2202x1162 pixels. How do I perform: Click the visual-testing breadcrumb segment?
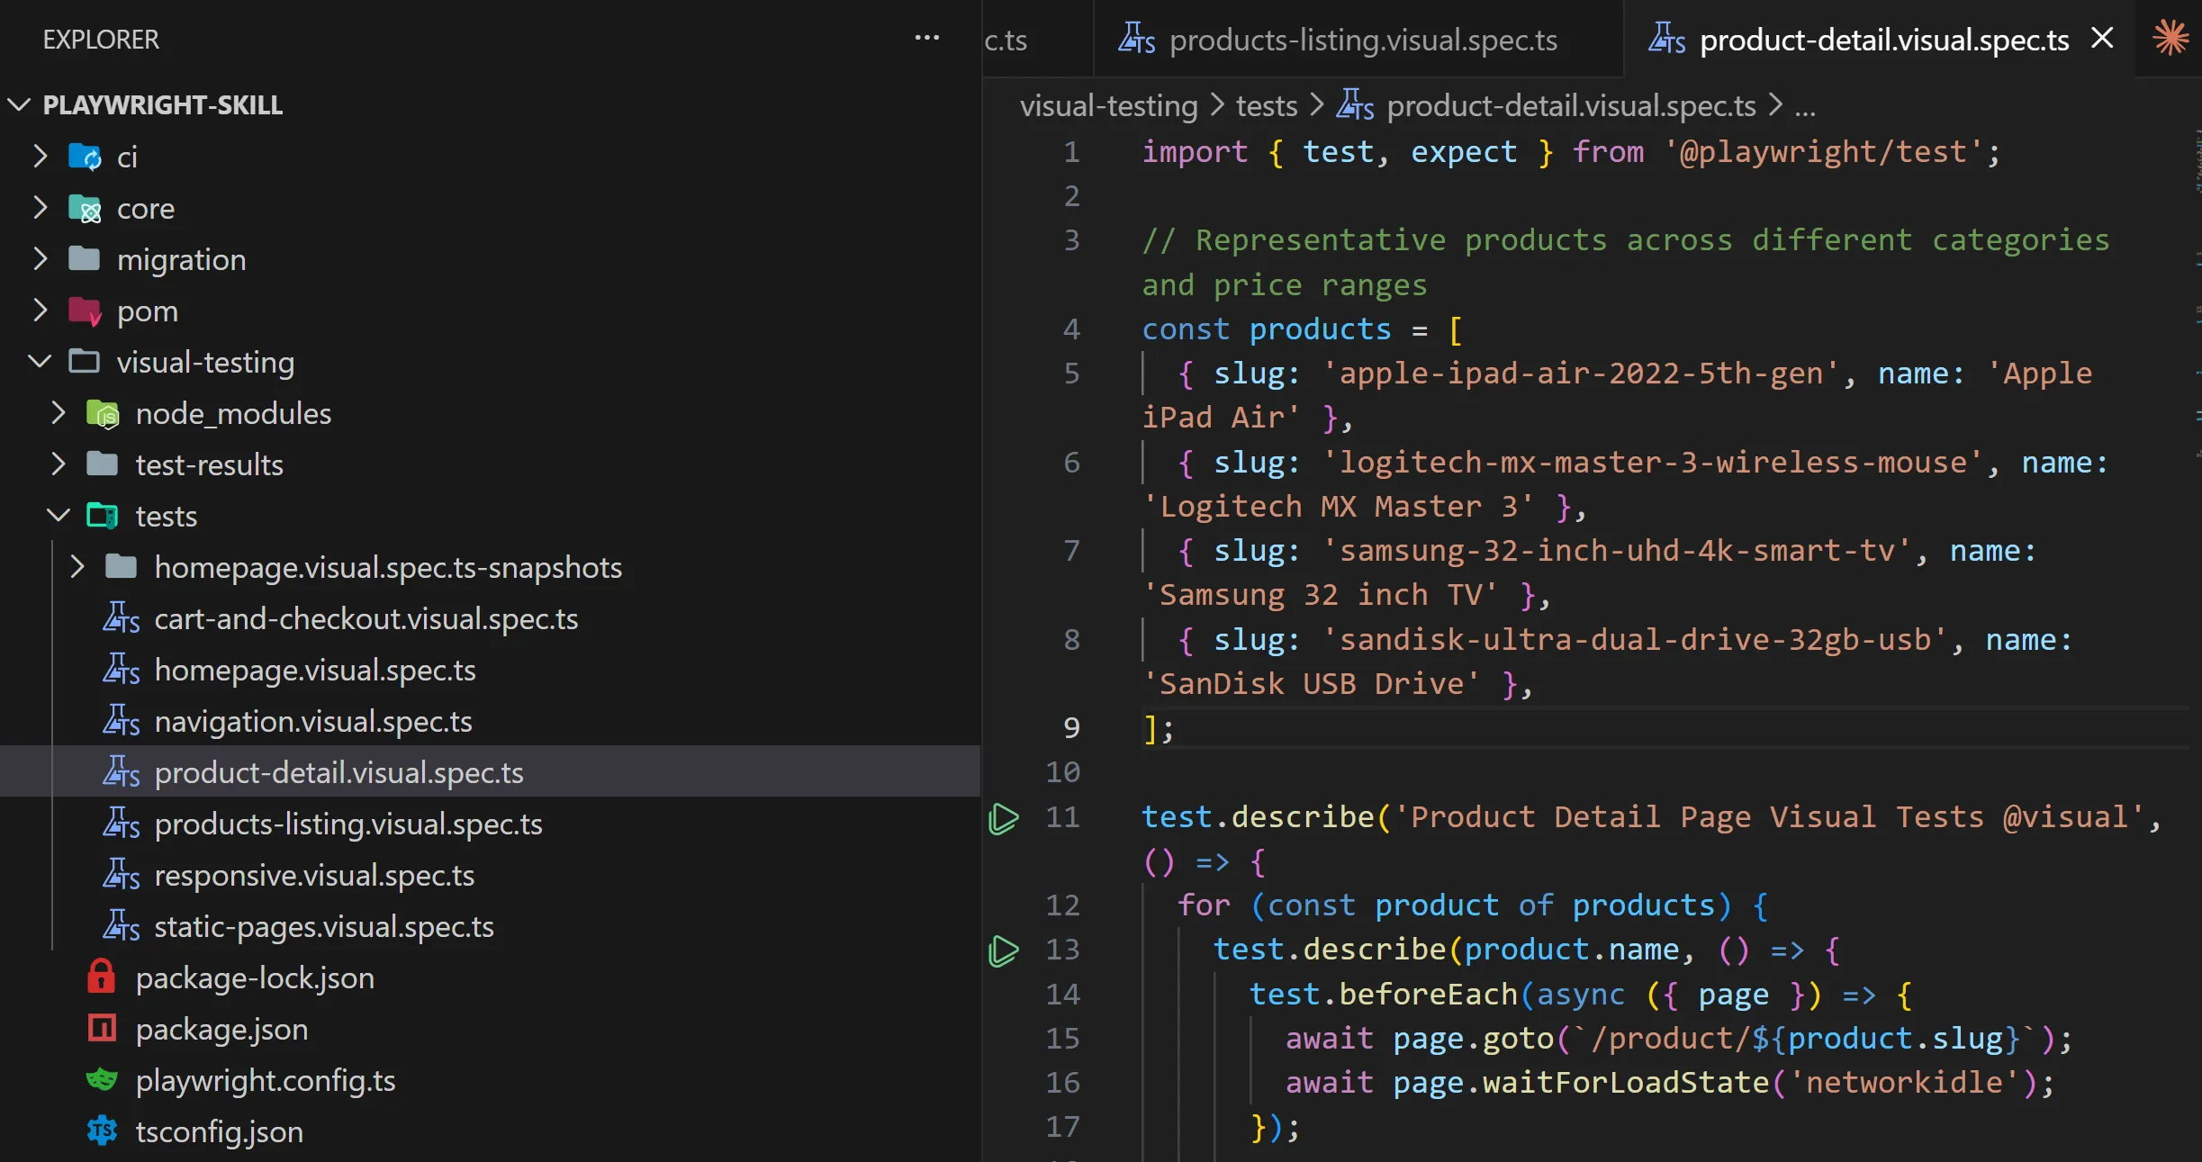coord(1108,106)
